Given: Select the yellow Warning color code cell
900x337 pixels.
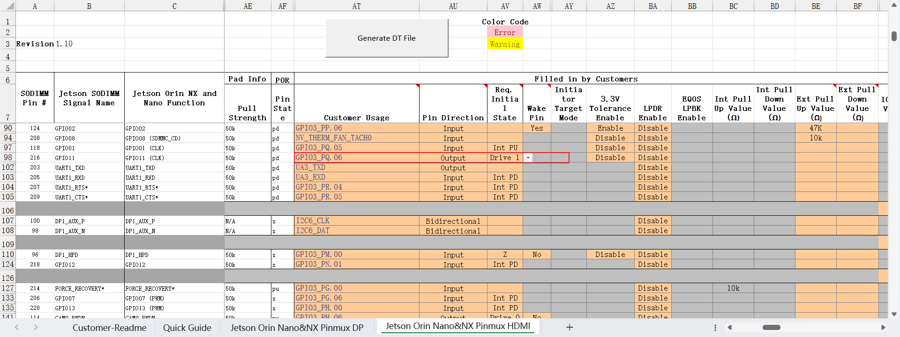Looking at the screenshot, I should pyautogui.click(x=504, y=44).
